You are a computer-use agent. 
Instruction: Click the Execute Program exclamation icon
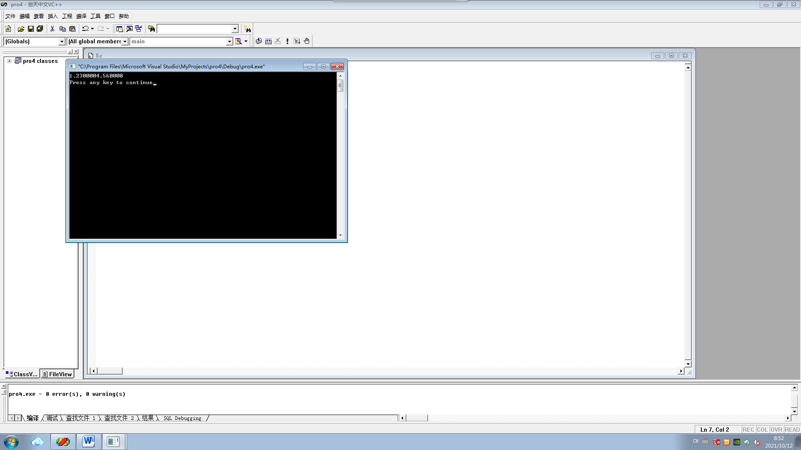pyautogui.click(x=287, y=41)
